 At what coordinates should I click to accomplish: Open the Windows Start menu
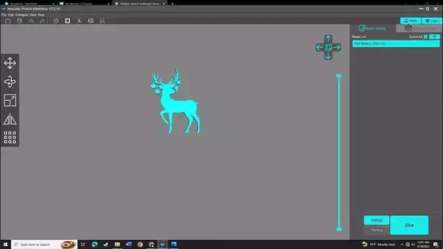[x=5, y=244]
